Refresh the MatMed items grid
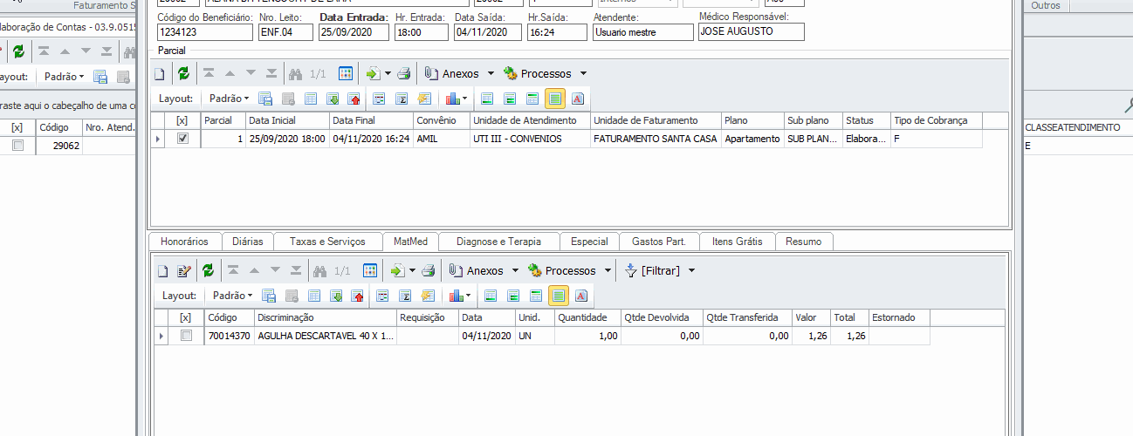This screenshot has width=1133, height=436. click(x=208, y=271)
